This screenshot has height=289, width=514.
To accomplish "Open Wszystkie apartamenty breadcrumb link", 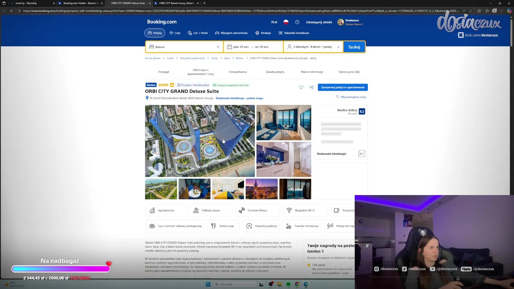I will coord(192,58).
